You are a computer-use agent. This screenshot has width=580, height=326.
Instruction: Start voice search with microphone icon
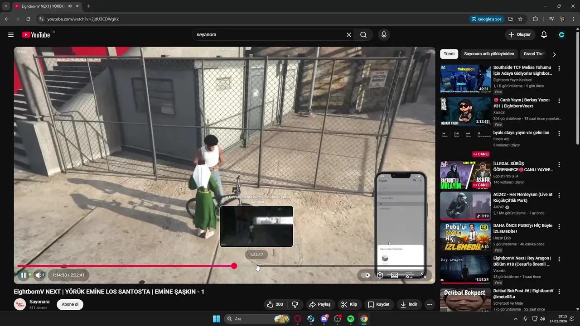pyautogui.click(x=384, y=35)
